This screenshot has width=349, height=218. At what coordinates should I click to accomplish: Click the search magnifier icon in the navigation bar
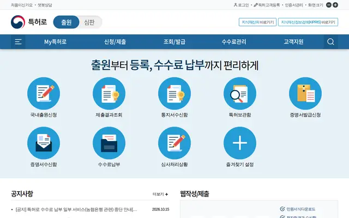331,41
